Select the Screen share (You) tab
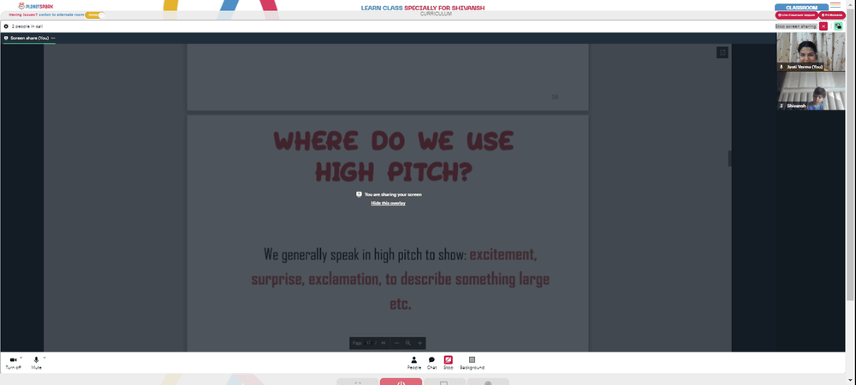 (29, 38)
